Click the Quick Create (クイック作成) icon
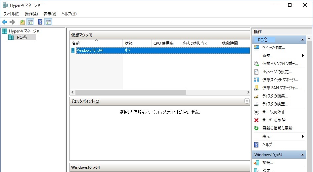 256,48
